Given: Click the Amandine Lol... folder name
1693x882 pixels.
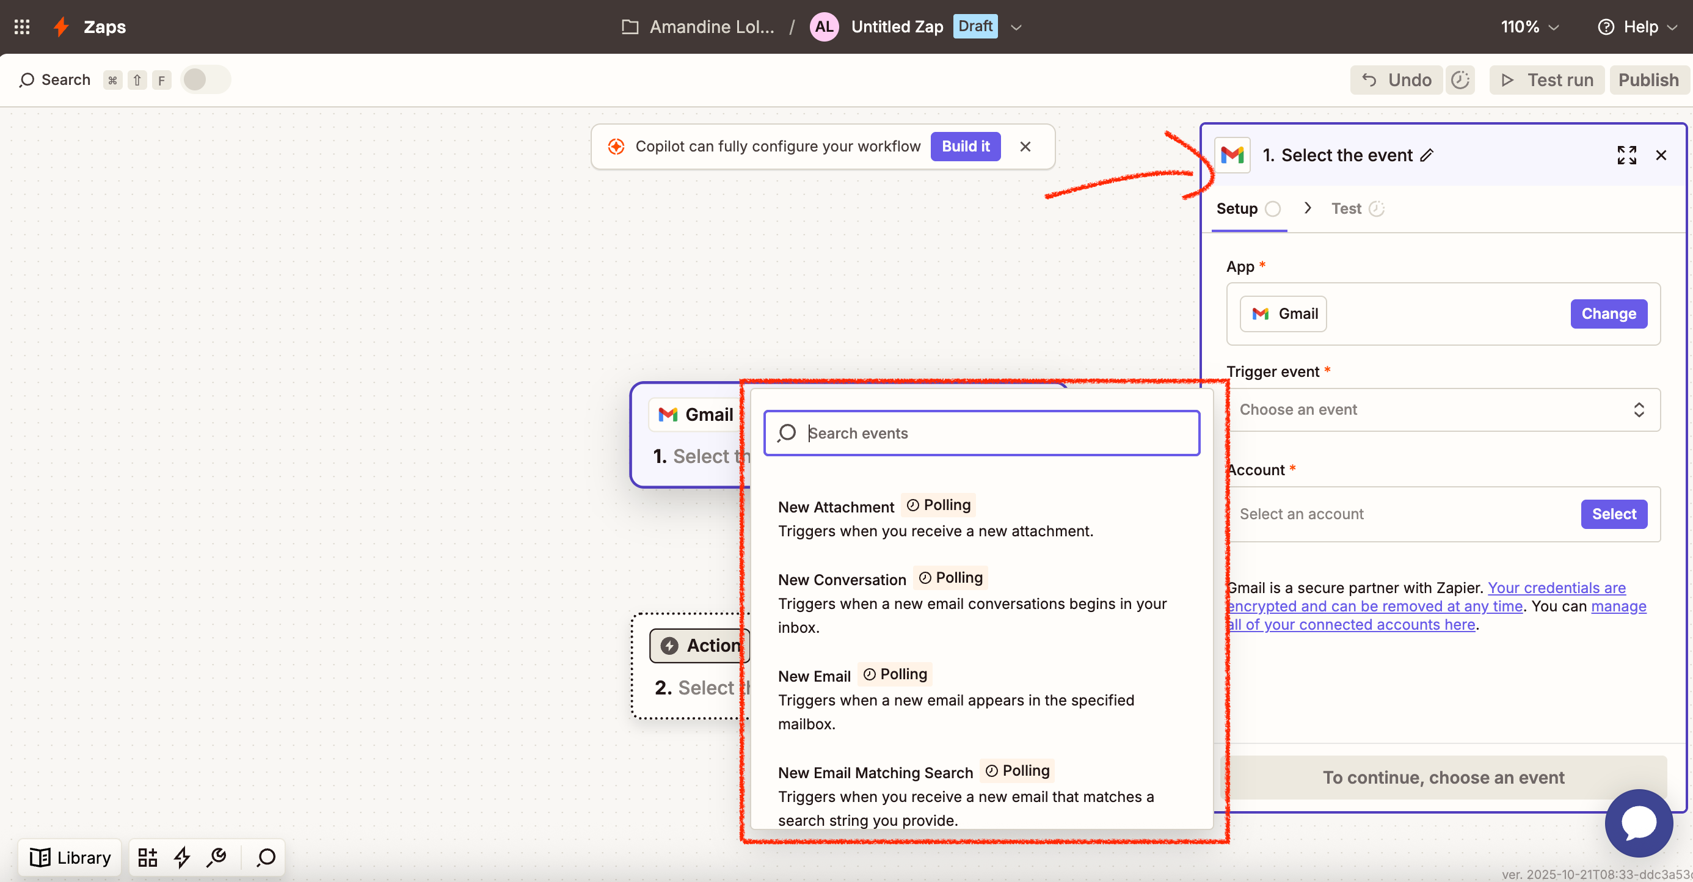Looking at the screenshot, I should point(712,27).
